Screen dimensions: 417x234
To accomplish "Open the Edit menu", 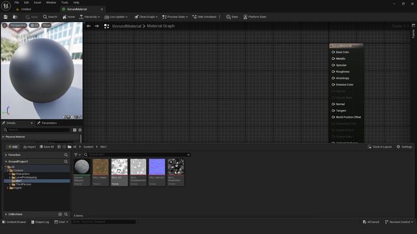I will coord(26,3).
